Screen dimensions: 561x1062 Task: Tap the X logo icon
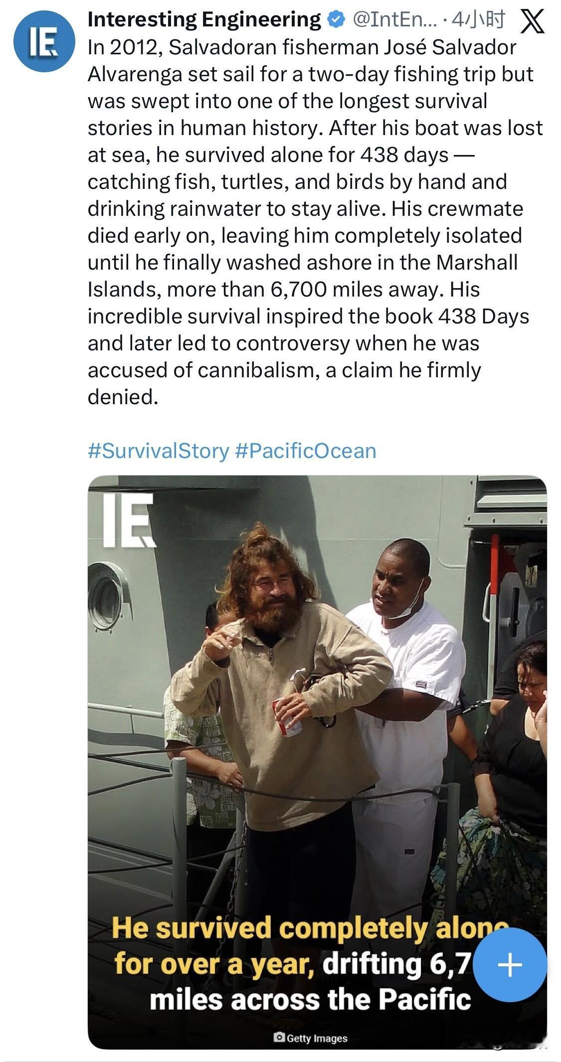click(532, 21)
